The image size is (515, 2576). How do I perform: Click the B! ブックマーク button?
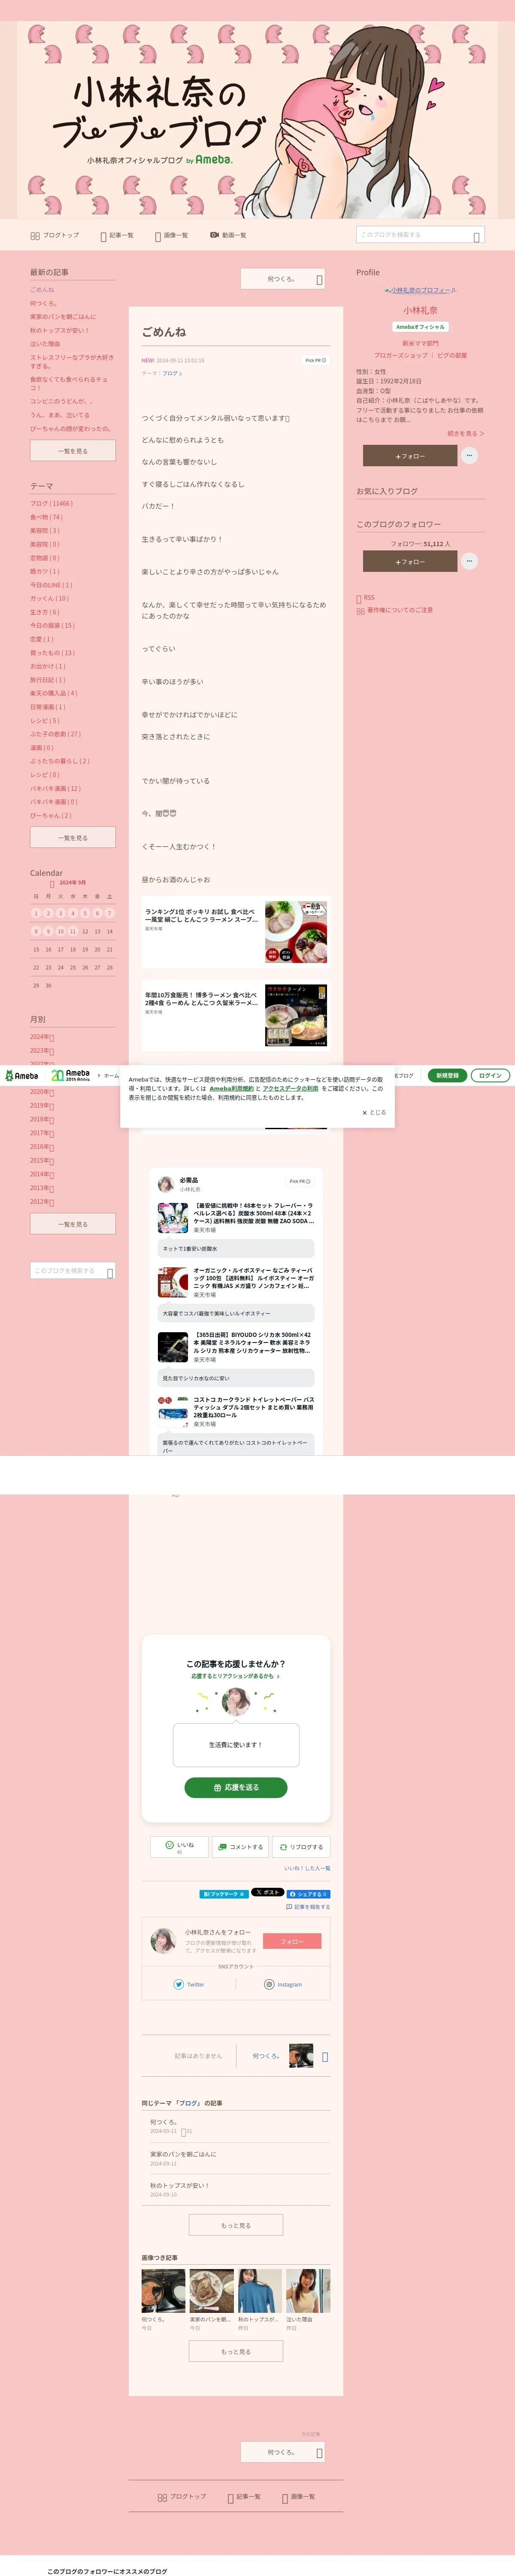[x=224, y=1894]
